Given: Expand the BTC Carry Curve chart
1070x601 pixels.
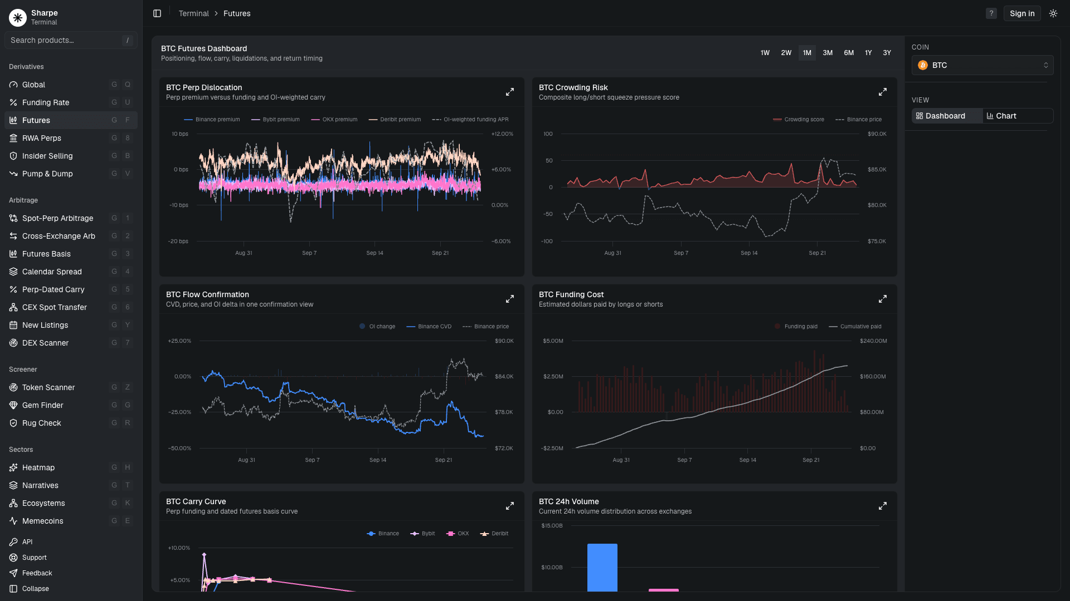Looking at the screenshot, I should 509,506.
